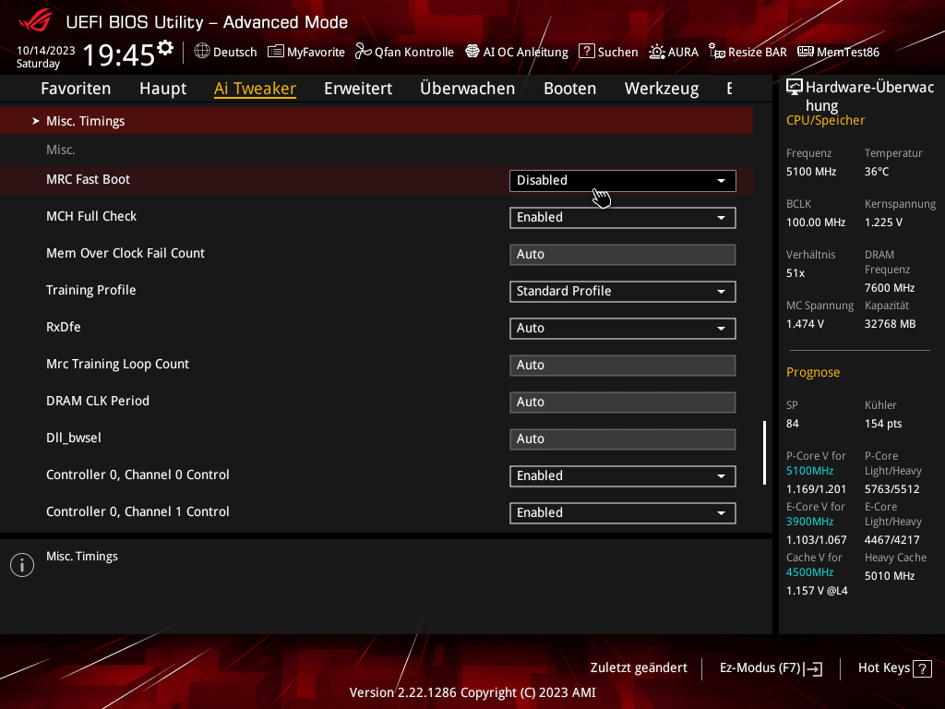Viewport: 945px width, 709px height.
Task: Click the 3900MHz E-Core link
Action: click(809, 522)
